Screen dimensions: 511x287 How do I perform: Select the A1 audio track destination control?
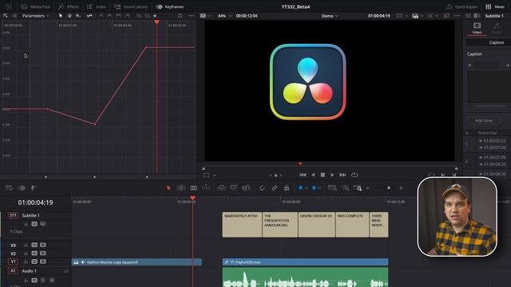coord(13,271)
